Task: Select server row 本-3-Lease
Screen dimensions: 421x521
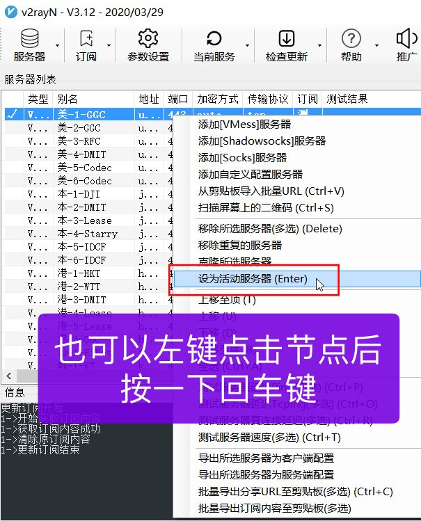Action: point(84,221)
